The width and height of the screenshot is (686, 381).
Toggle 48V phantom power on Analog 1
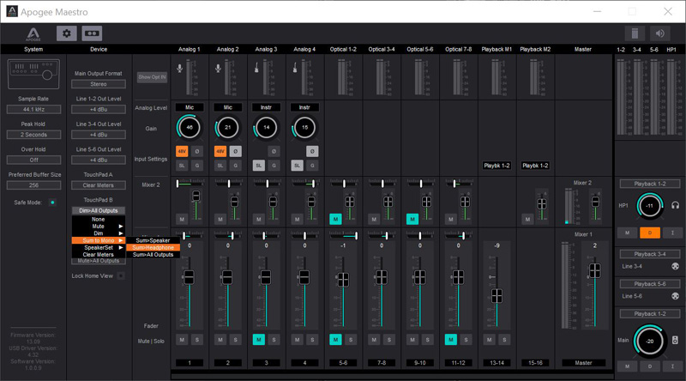coord(182,151)
